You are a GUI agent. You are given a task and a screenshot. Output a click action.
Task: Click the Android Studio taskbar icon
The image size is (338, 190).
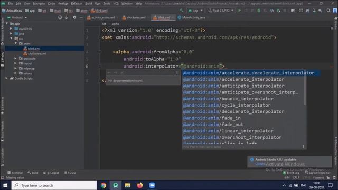(116, 185)
